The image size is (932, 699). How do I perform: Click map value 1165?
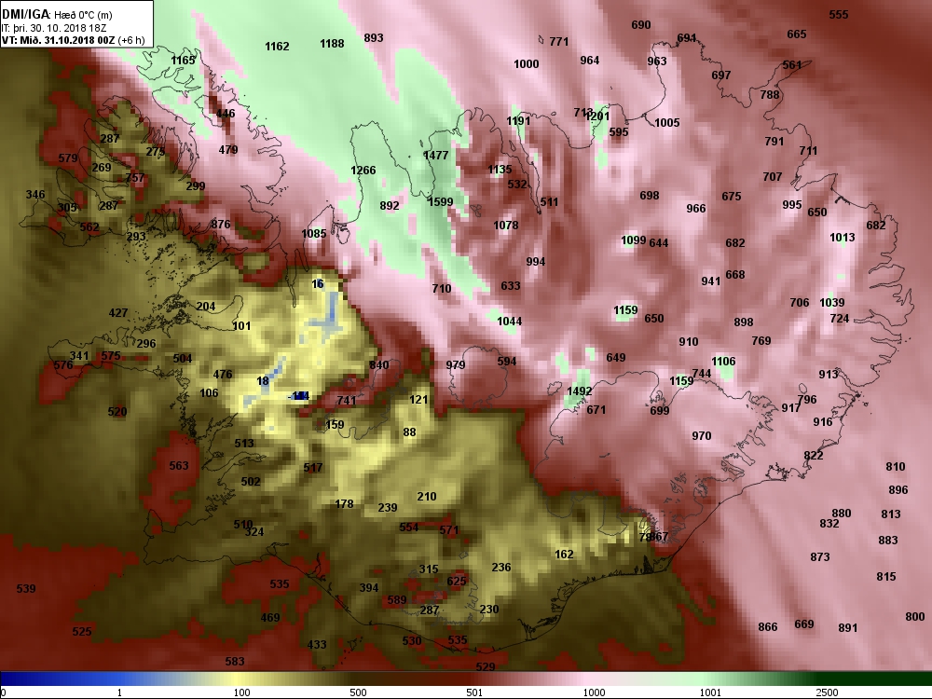(x=183, y=61)
